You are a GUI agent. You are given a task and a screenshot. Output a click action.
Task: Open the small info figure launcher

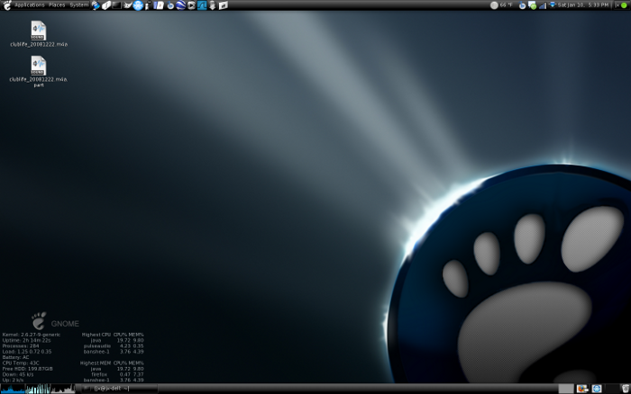click(148, 5)
